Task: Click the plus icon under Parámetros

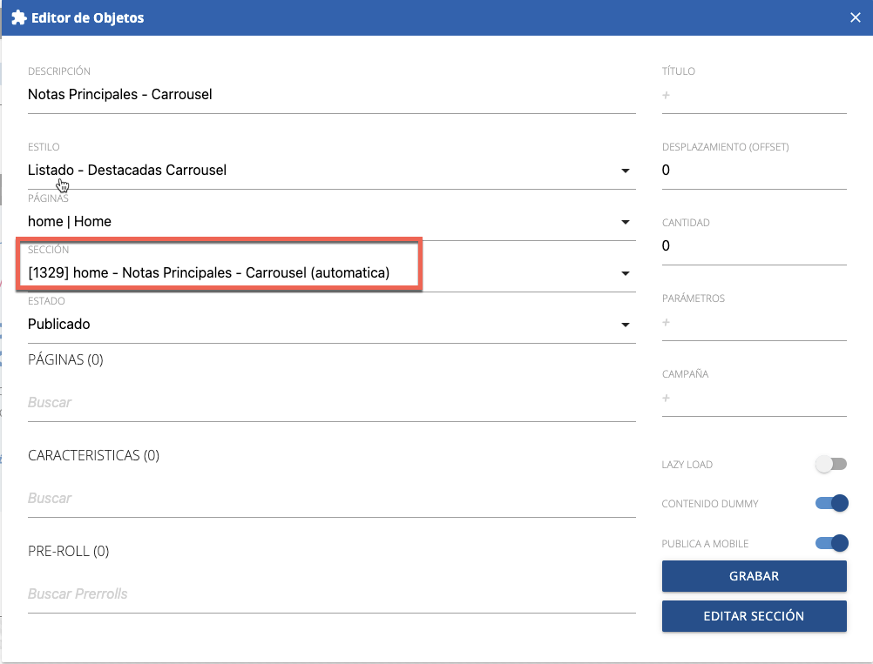Action: (667, 322)
